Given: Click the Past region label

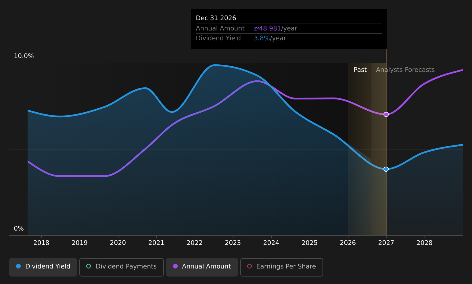Looking at the screenshot, I should click(x=360, y=70).
